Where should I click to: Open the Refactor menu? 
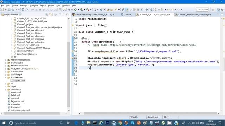coord(24,6)
